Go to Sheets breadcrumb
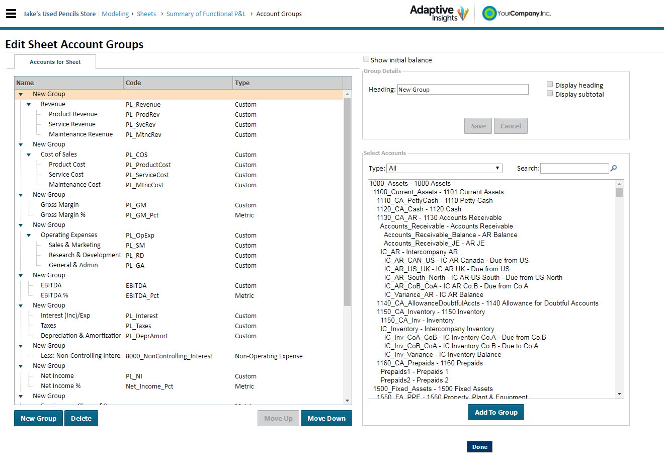Screen dimensions: 664x462 146,14
